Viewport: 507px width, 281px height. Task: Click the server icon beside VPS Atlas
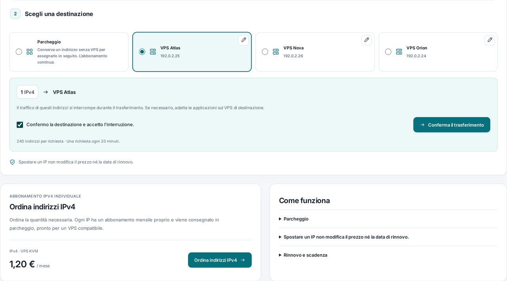[153, 52]
